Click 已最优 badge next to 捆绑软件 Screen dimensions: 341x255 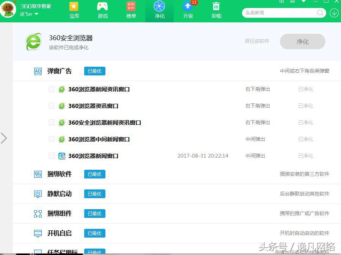click(x=94, y=174)
